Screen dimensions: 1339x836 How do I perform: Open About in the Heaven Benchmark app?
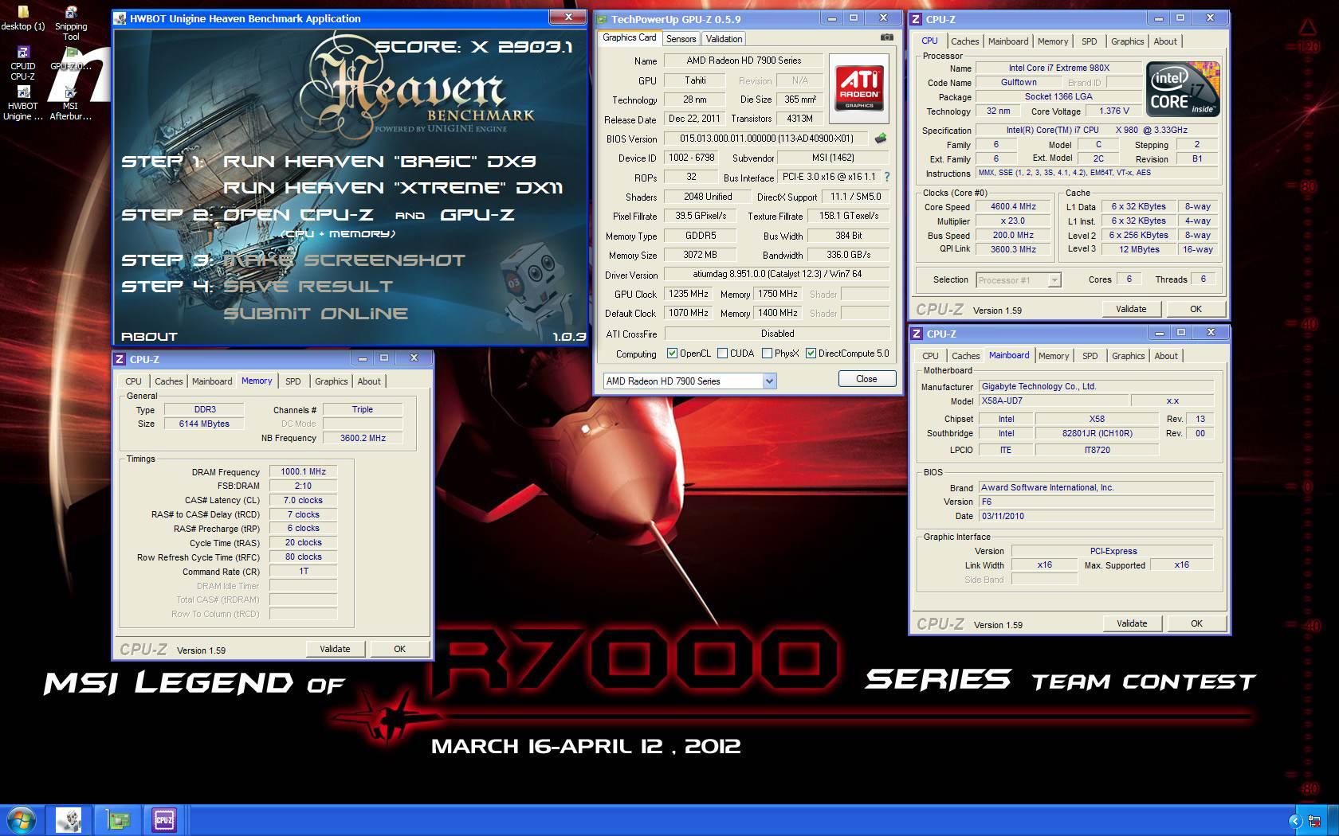point(149,337)
